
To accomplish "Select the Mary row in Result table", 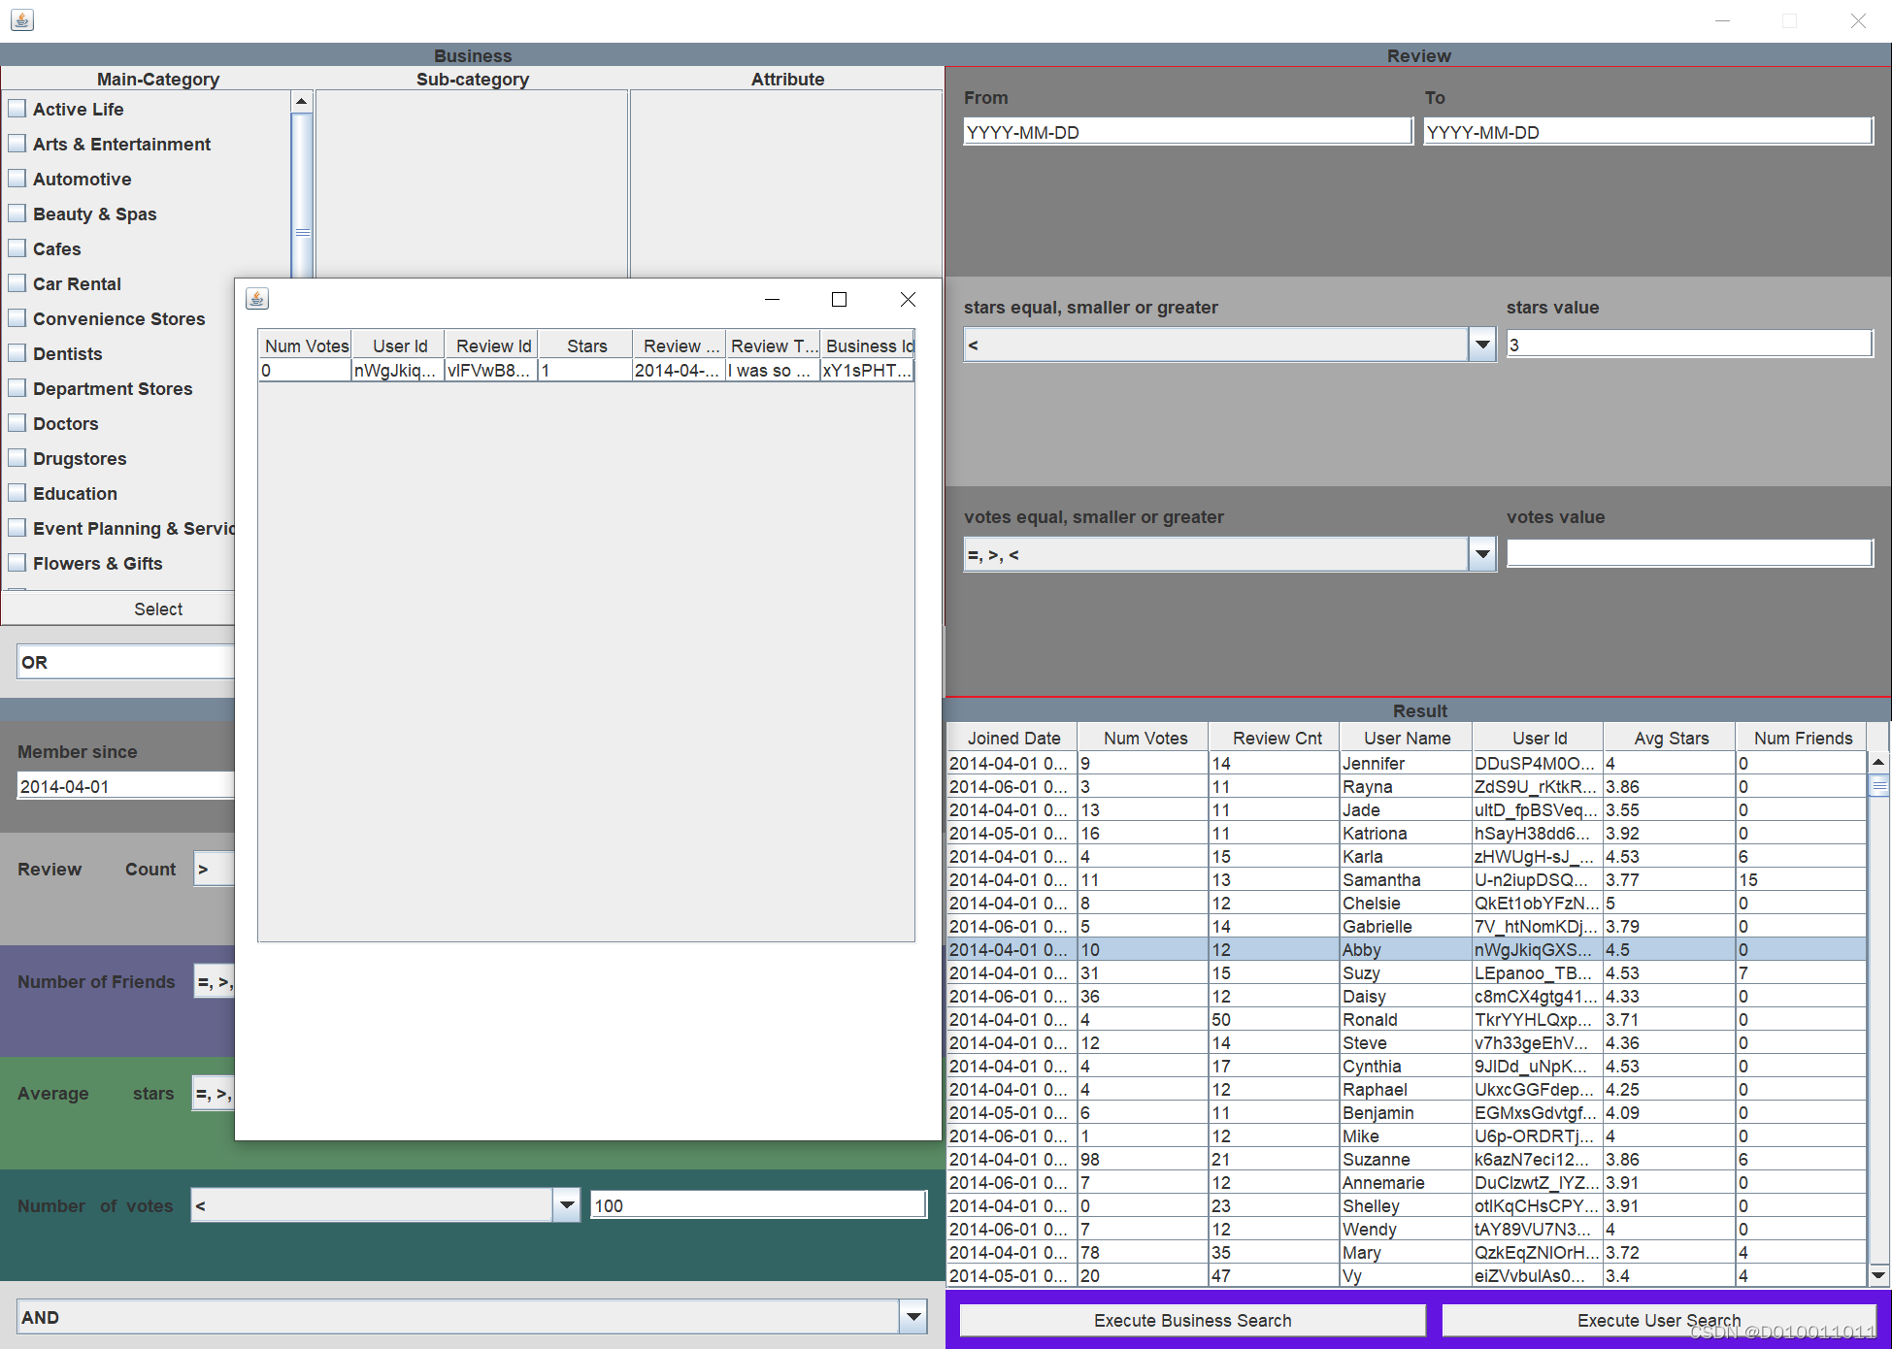I will (x=1407, y=1252).
